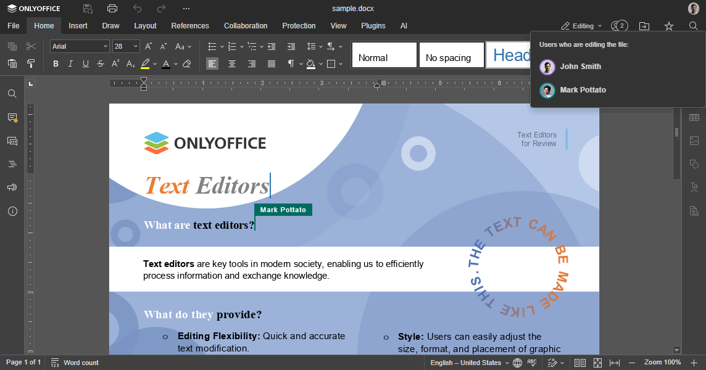Expand the bullets list dropdown arrow
The width and height of the screenshot is (706, 370).
click(x=222, y=46)
